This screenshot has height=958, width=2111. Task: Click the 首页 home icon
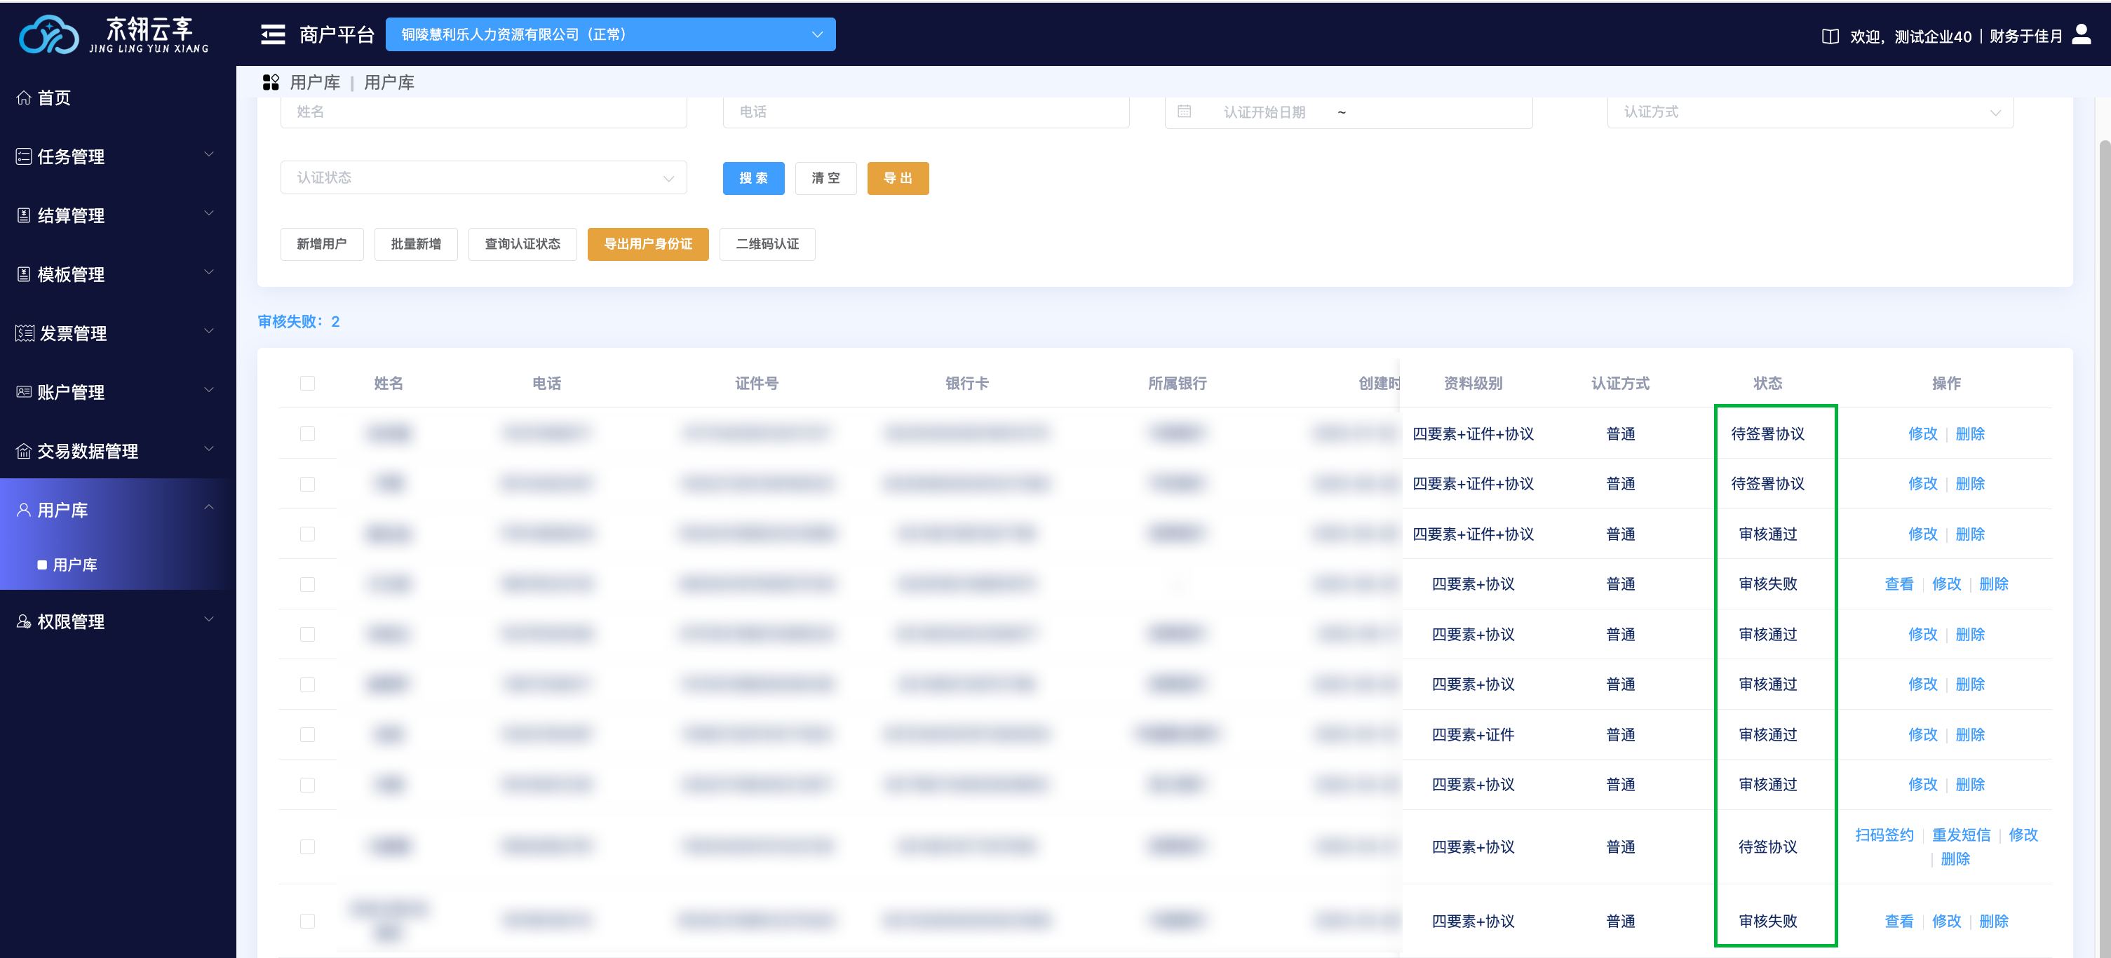point(24,97)
